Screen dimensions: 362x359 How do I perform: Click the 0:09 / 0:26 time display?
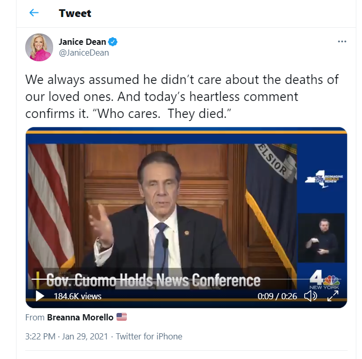click(278, 296)
